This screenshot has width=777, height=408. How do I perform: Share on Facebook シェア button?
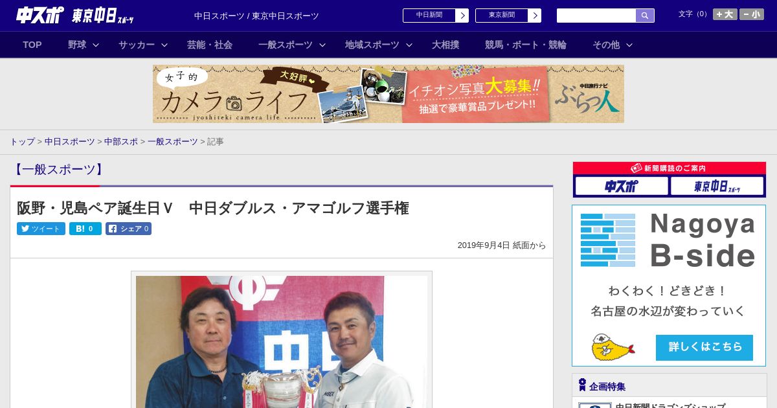(x=128, y=229)
